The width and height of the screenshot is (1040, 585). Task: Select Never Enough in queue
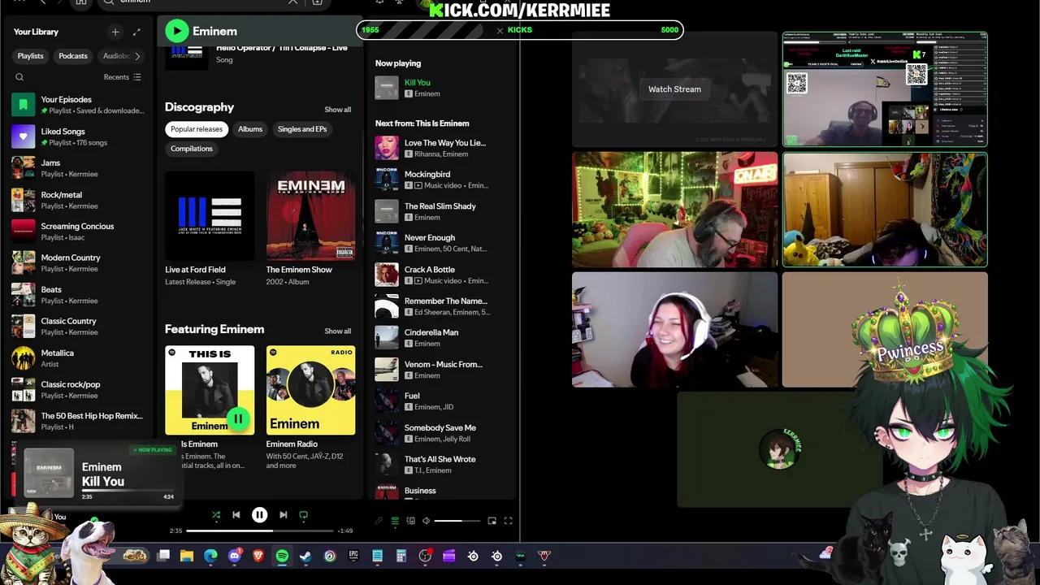tap(443, 243)
